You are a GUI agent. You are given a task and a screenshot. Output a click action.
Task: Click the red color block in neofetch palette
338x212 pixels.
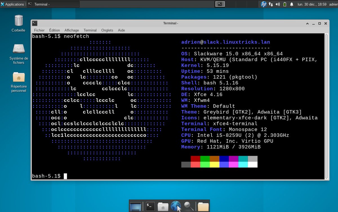pos(195,159)
